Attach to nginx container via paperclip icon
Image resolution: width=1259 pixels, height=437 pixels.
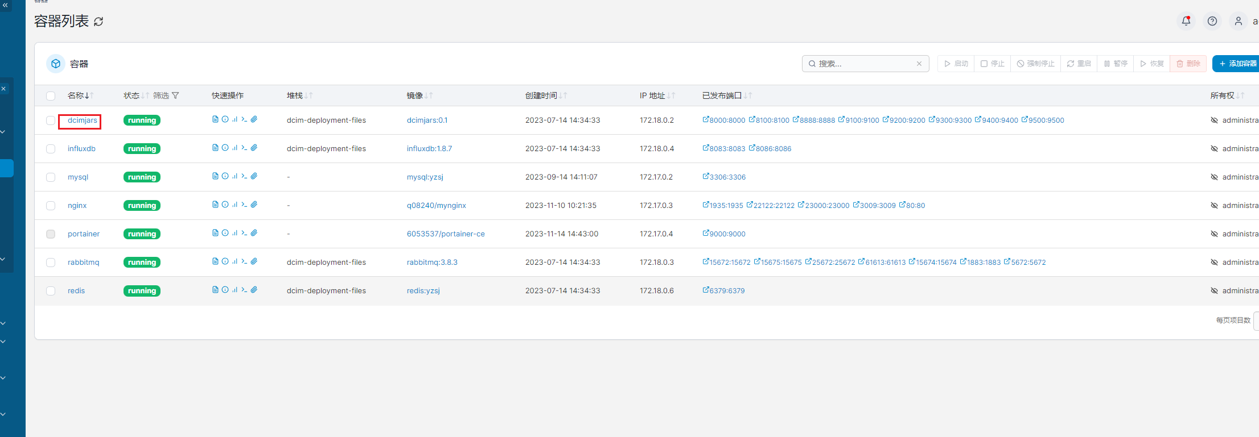click(x=254, y=205)
